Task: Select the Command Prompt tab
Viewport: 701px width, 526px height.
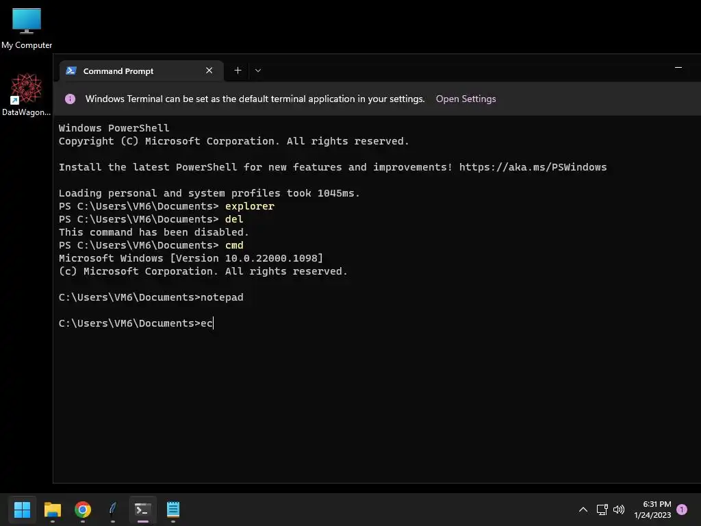Action: point(141,71)
